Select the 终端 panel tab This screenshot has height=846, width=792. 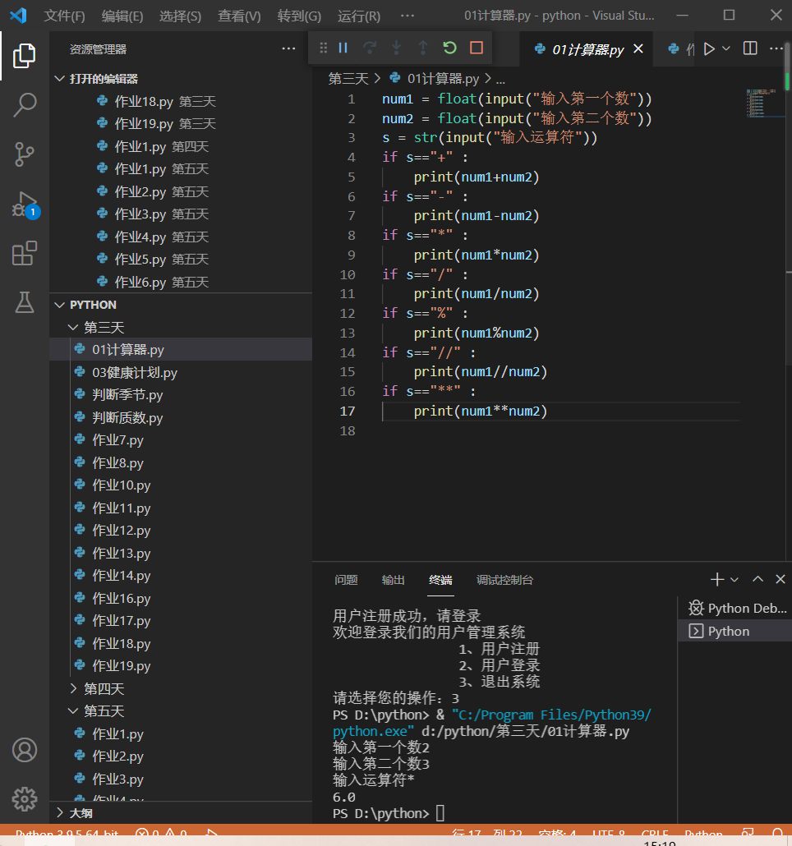tap(440, 580)
